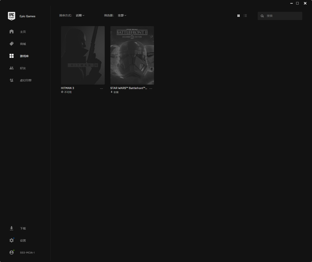Click the HITMAN 3 unavailable status icon
312x262 pixels.
(62, 92)
